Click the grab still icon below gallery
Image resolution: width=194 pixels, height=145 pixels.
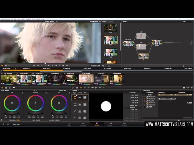coord(103,66)
